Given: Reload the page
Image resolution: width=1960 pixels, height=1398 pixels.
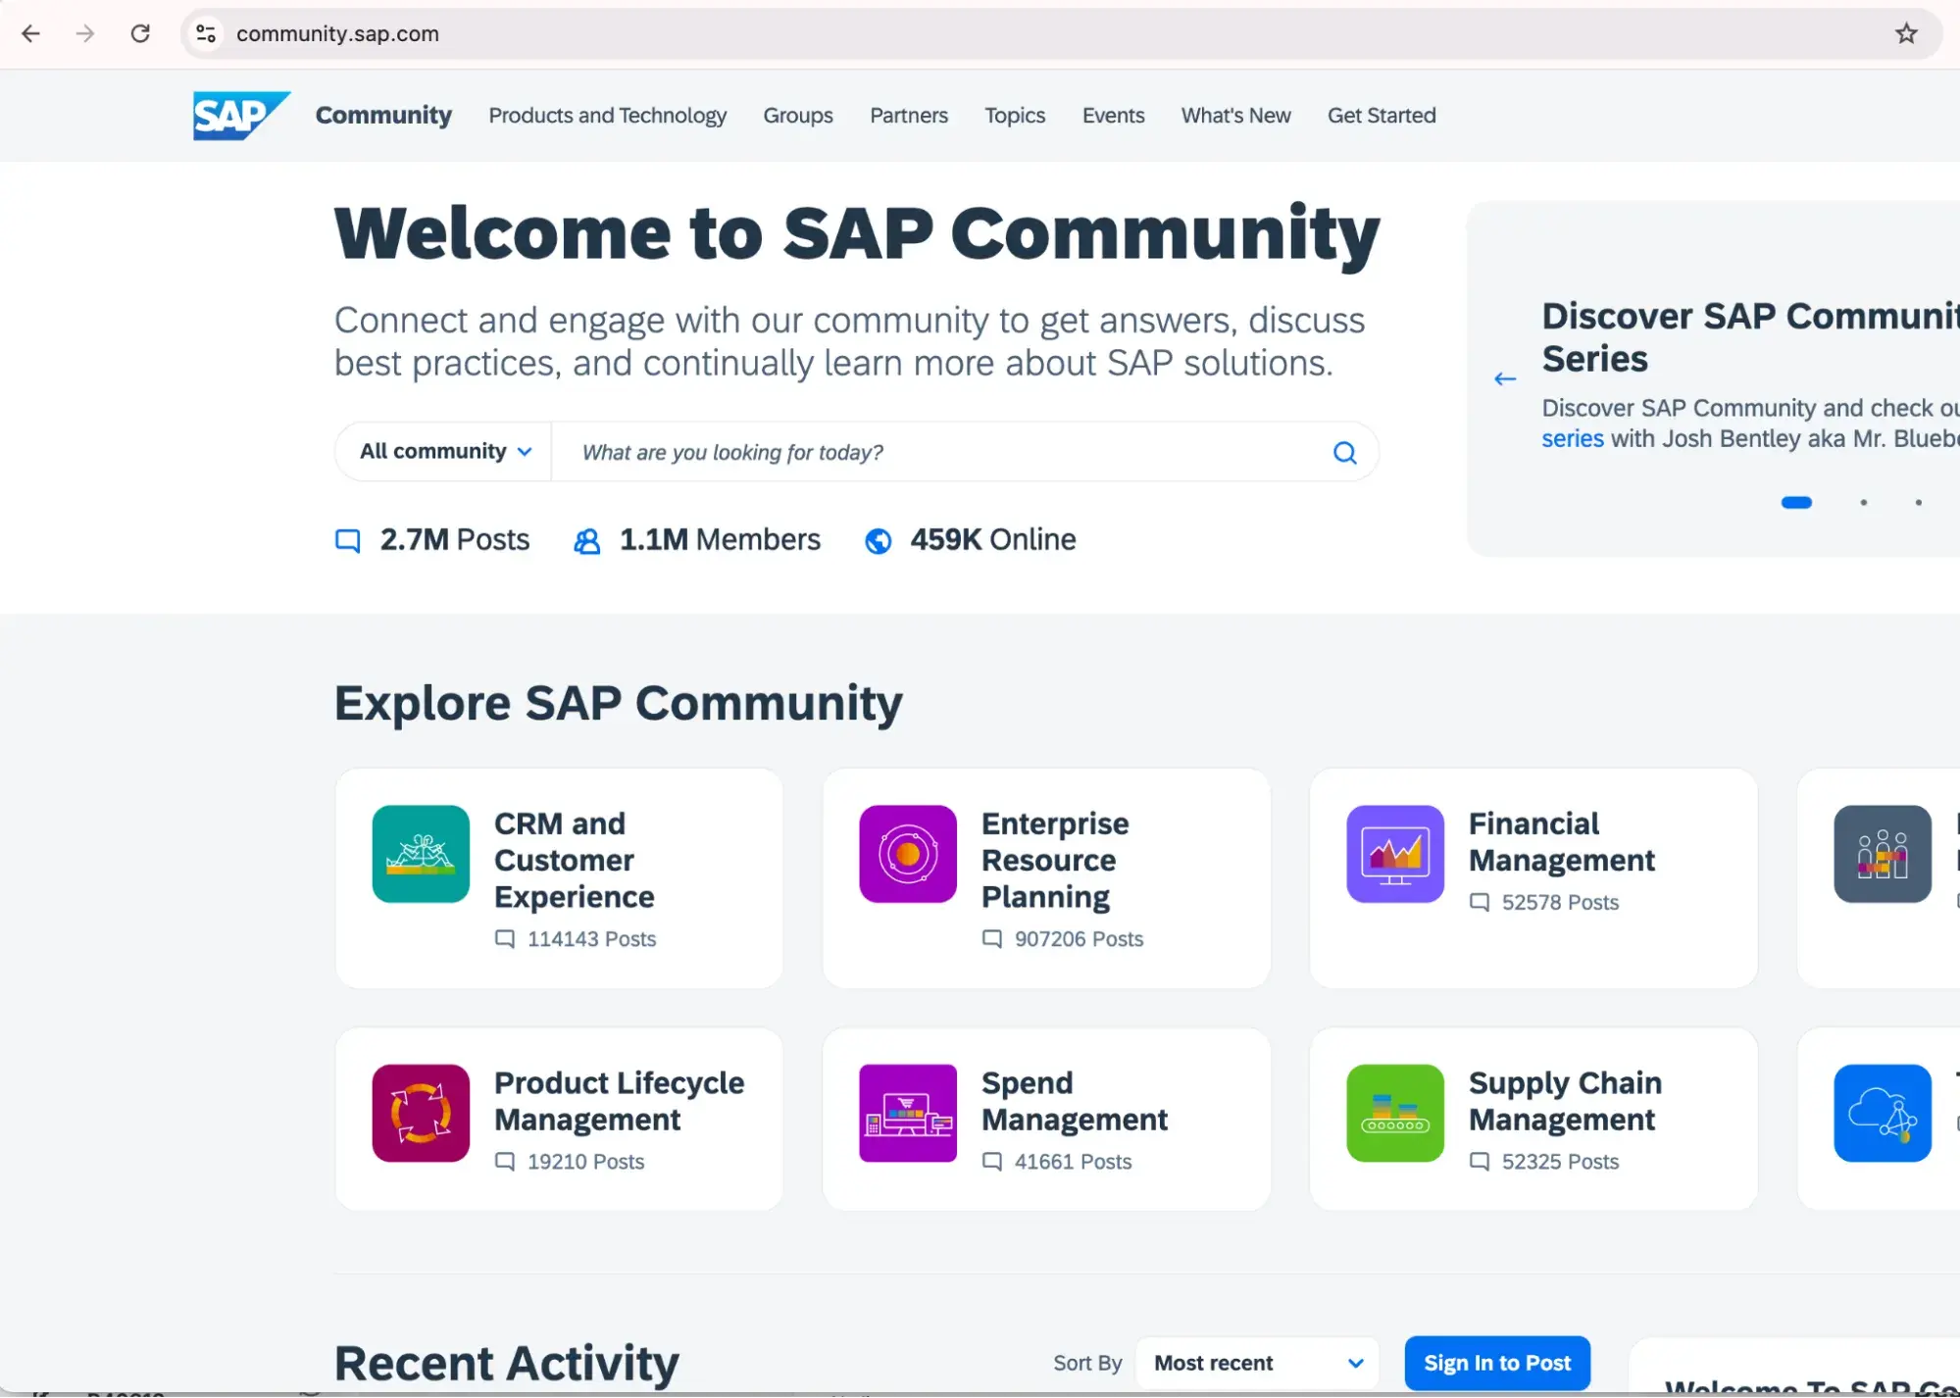Looking at the screenshot, I should (140, 33).
